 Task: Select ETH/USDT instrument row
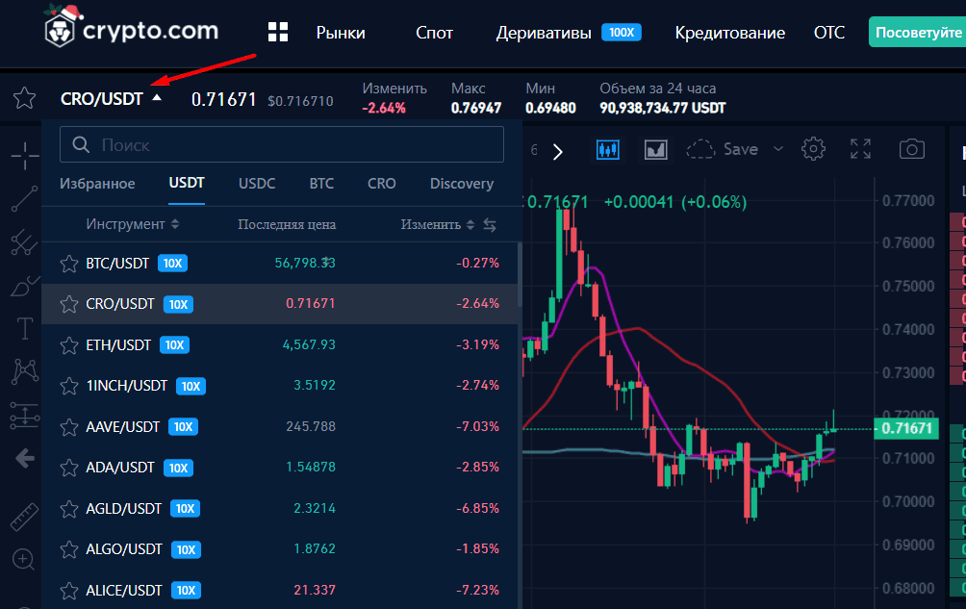coord(279,344)
